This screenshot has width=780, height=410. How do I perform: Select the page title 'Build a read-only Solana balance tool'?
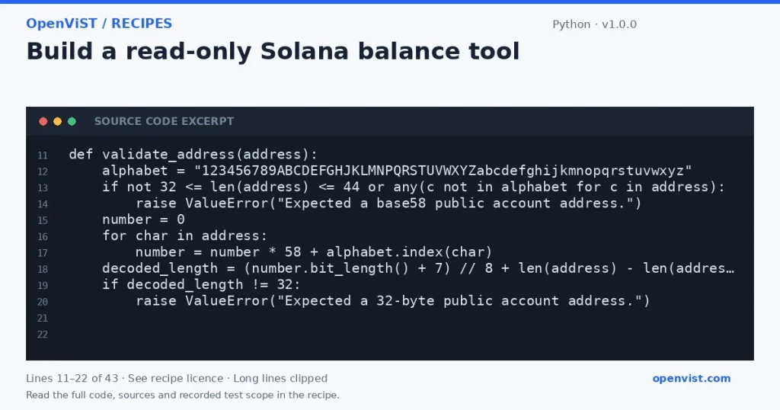273,51
